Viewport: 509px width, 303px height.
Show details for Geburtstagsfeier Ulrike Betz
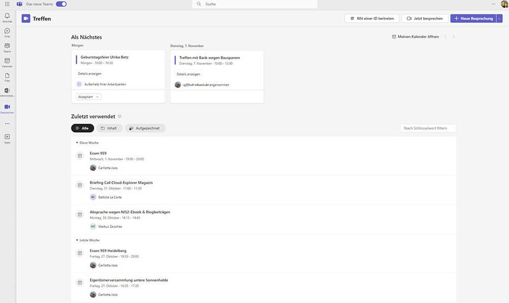[x=89, y=74]
